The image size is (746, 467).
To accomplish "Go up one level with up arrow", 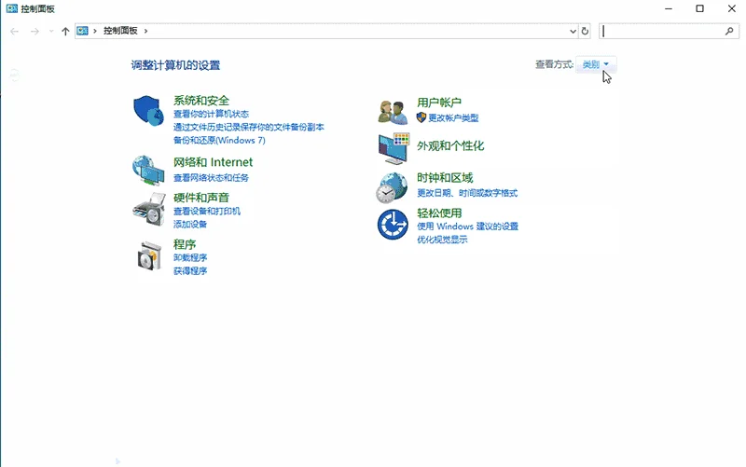I will click(x=65, y=32).
